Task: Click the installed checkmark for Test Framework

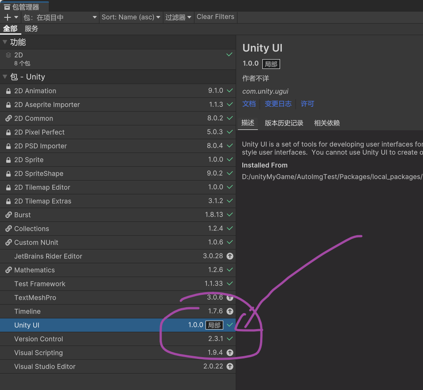Action: point(229,284)
